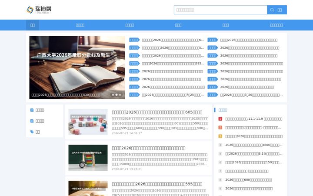This screenshot has height=196, width=313.
Task: Click the blue tag beside headline ending '595...'
Action: click(134, 64)
